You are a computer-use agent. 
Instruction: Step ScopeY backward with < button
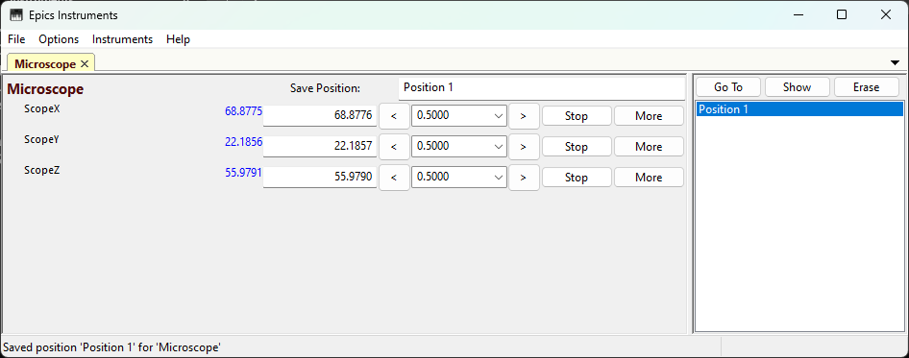tap(394, 147)
